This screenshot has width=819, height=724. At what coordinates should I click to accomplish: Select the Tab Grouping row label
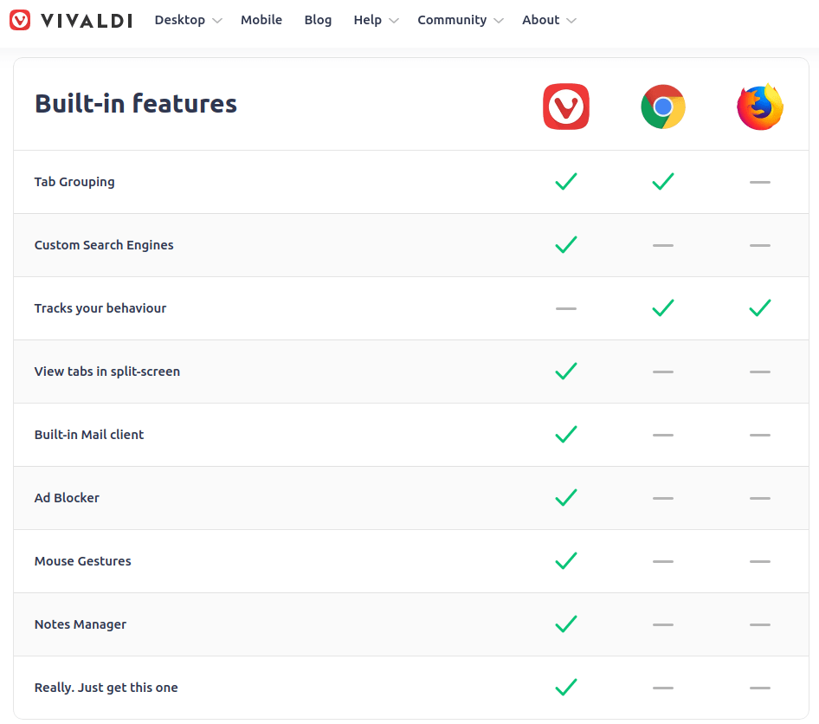[74, 182]
